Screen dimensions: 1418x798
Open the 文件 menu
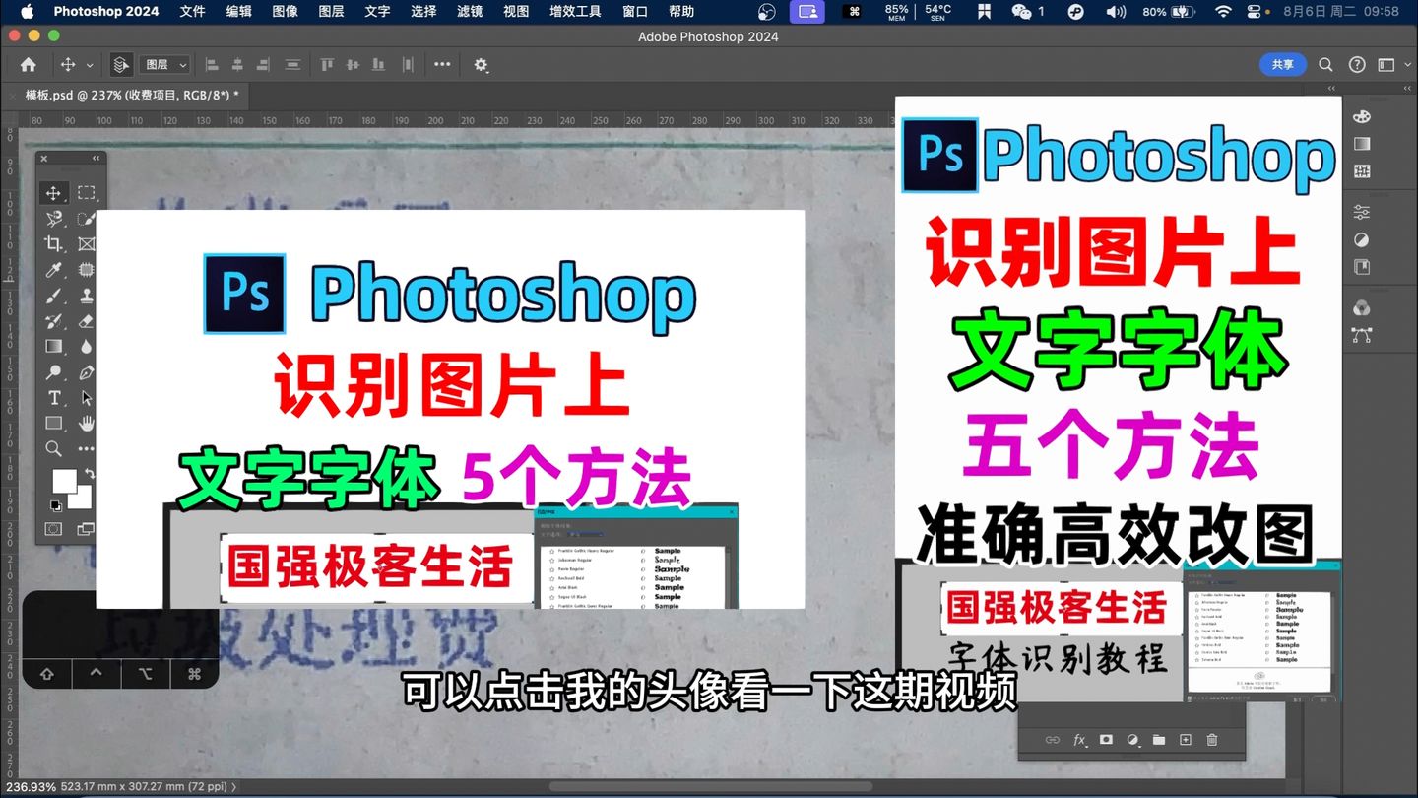click(192, 12)
